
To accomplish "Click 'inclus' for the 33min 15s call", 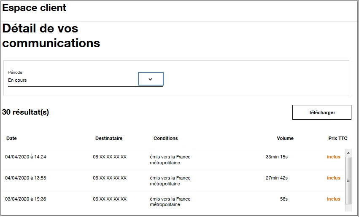I will 333,157.
